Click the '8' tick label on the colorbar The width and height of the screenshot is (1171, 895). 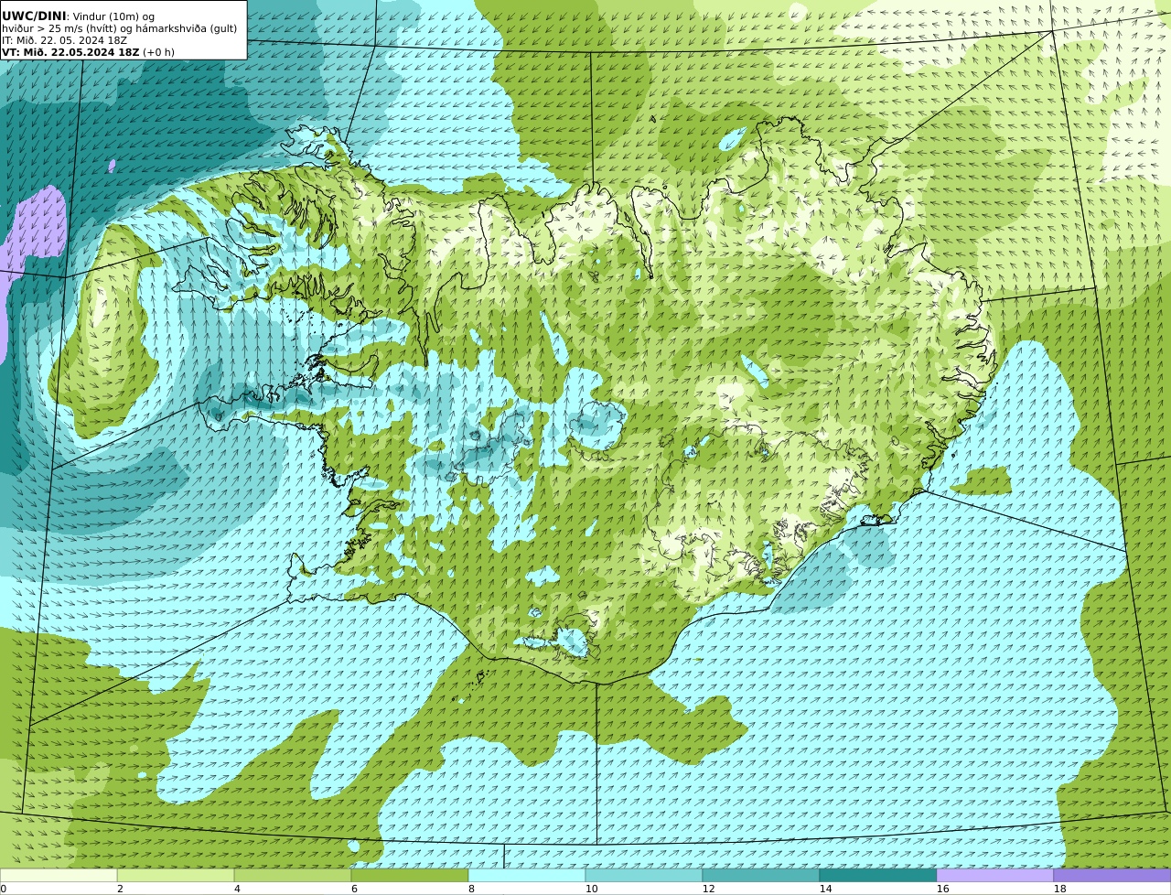coord(471,889)
